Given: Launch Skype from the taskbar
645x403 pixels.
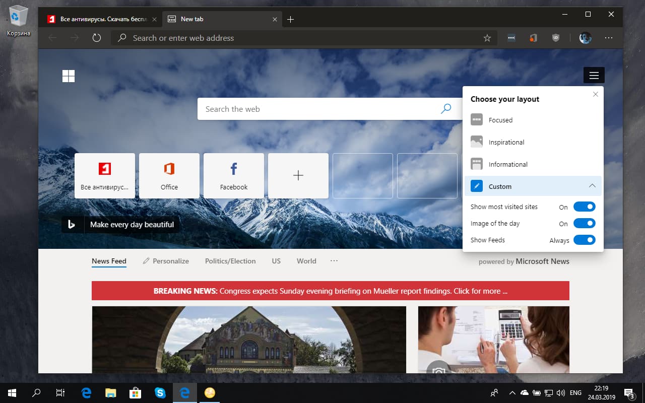Looking at the screenshot, I should point(160,393).
